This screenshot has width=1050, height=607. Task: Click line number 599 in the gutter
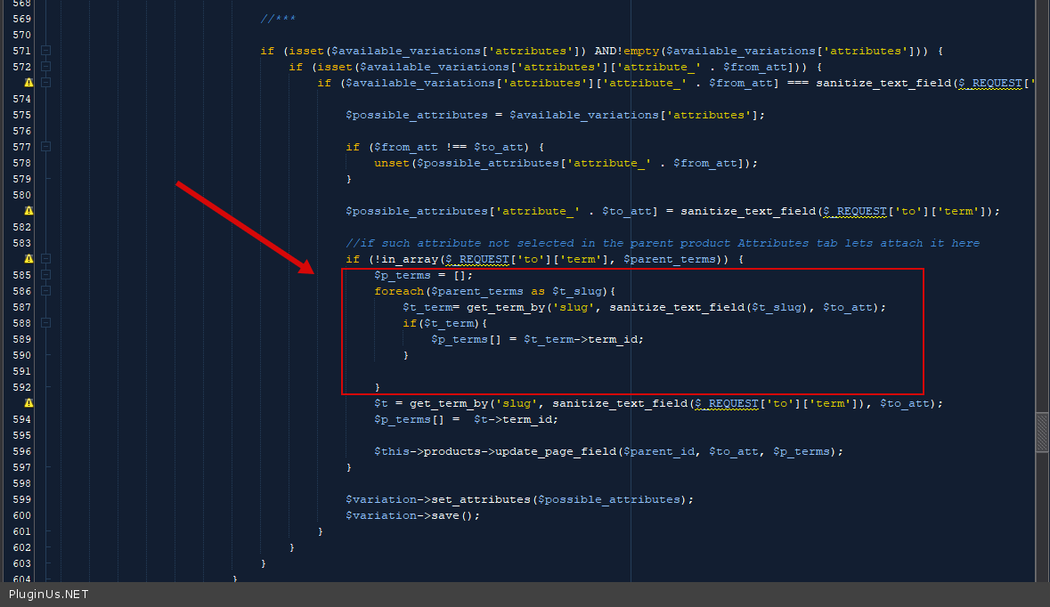[22, 499]
